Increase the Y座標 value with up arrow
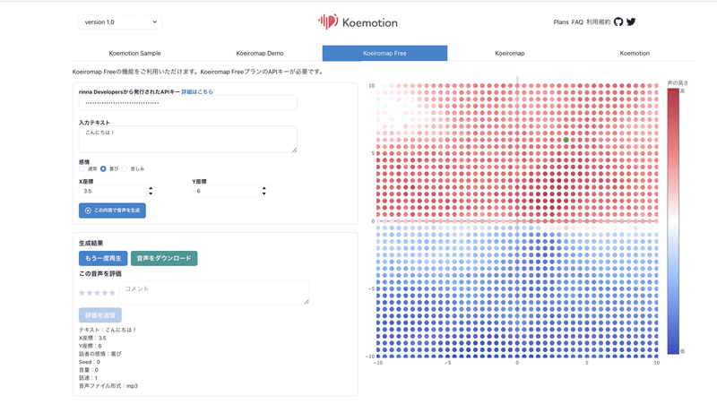Viewport: 717px width, 404px height. [263, 188]
